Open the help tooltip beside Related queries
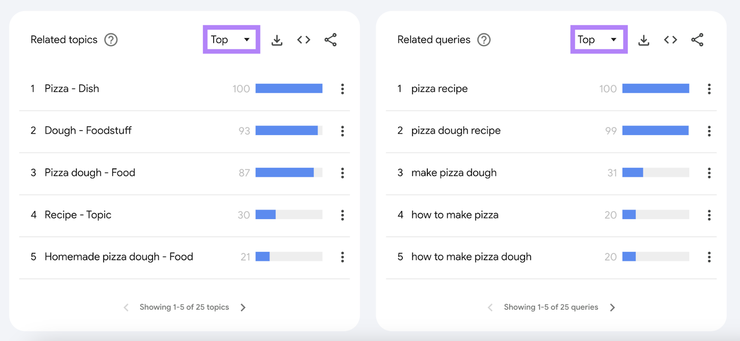The height and width of the screenshot is (341, 740). point(483,40)
